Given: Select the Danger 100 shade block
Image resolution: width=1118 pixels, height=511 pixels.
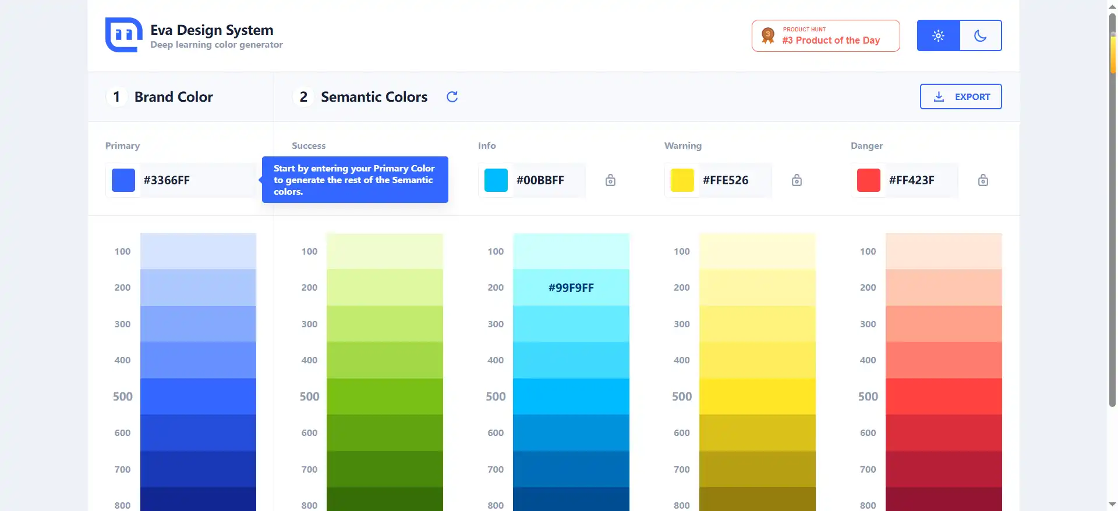Looking at the screenshot, I should coord(944,251).
